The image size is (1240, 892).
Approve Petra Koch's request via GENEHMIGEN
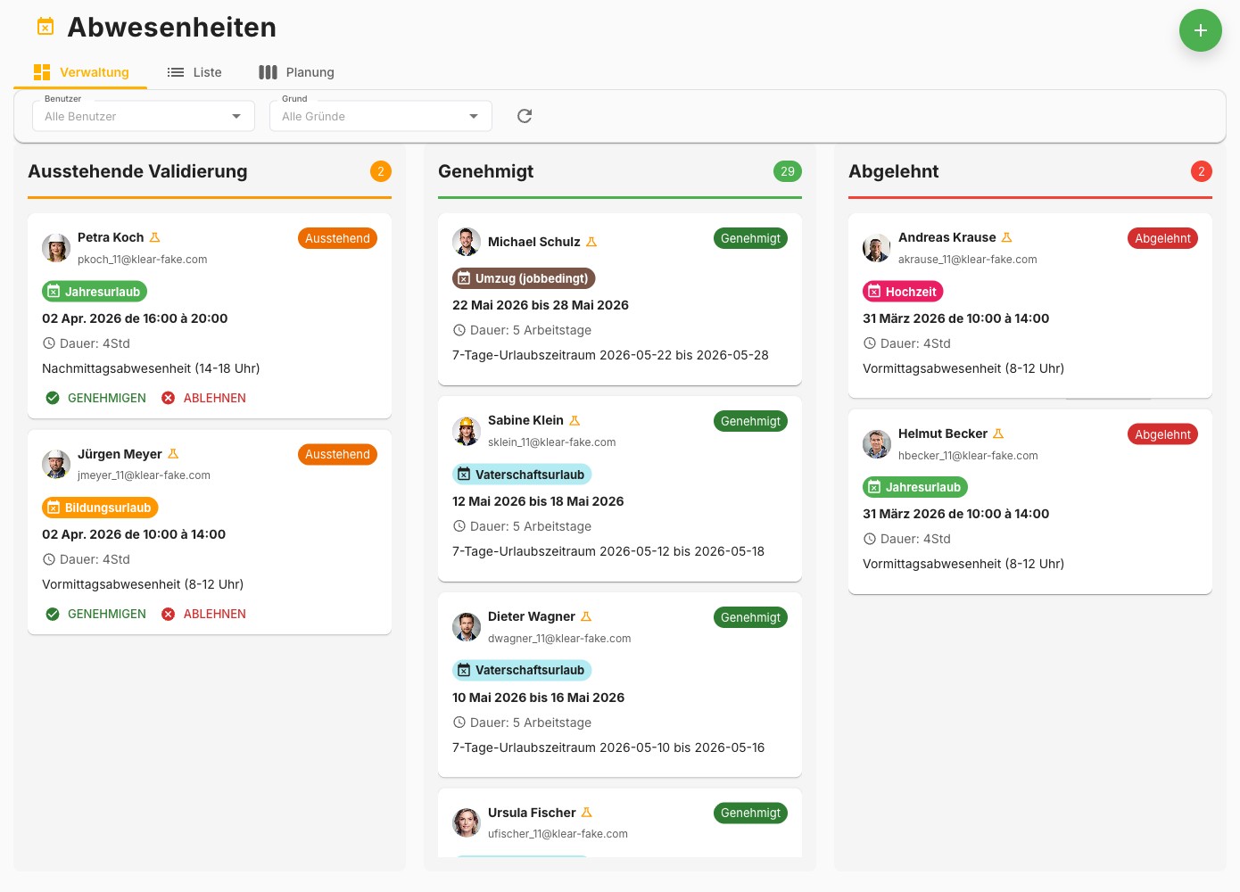(x=105, y=398)
